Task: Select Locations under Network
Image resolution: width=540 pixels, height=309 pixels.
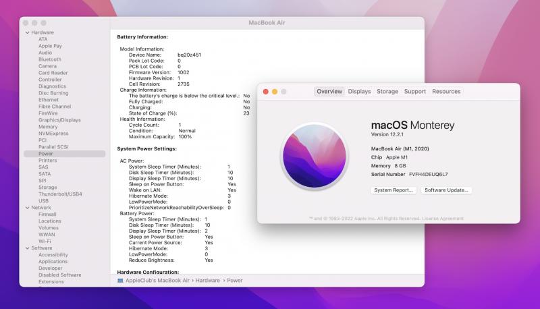Action: pyautogui.click(x=49, y=221)
